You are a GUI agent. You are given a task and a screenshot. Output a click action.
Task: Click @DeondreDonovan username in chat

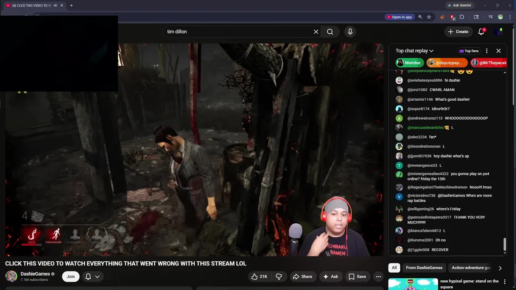424,147
